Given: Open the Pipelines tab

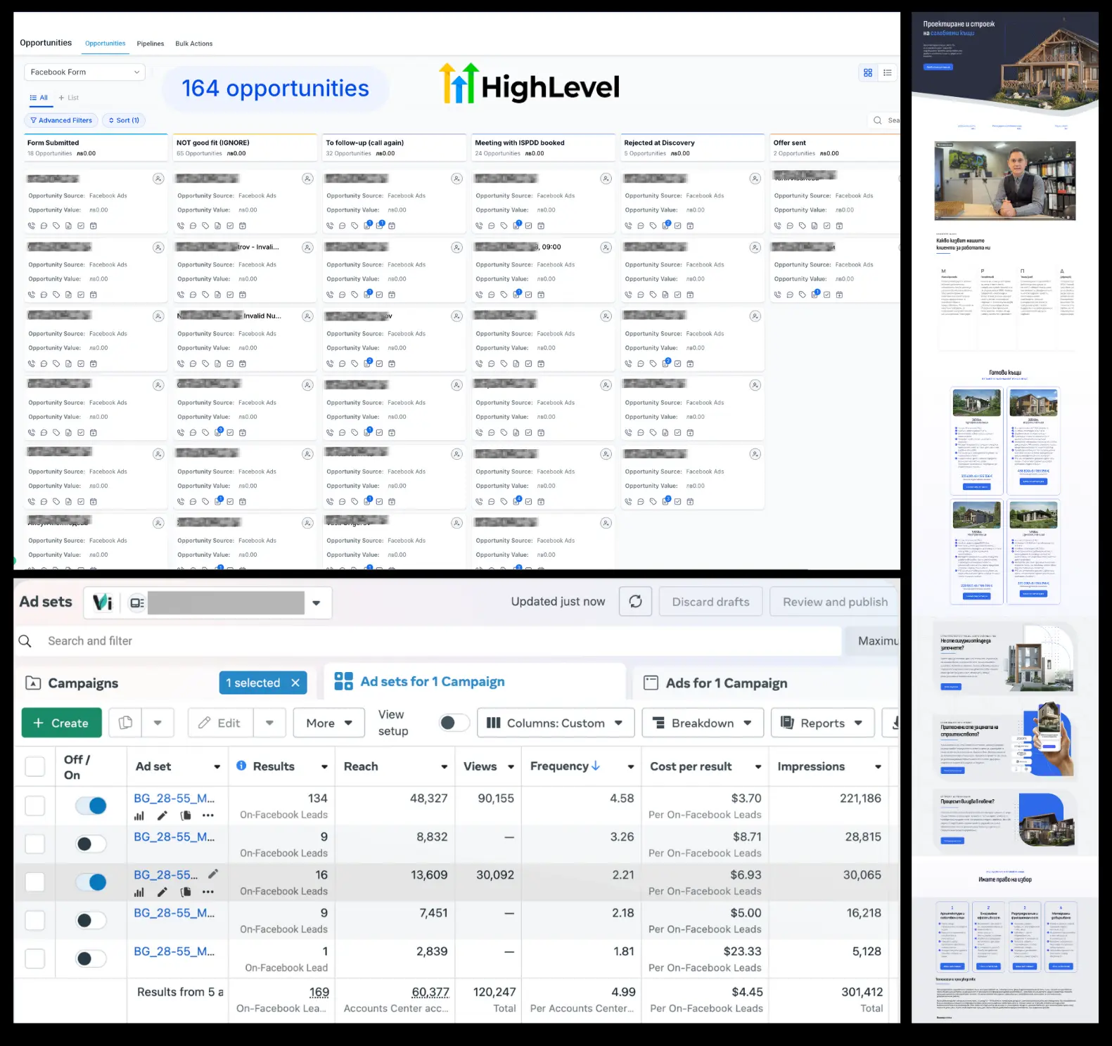Looking at the screenshot, I should [151, 44].
